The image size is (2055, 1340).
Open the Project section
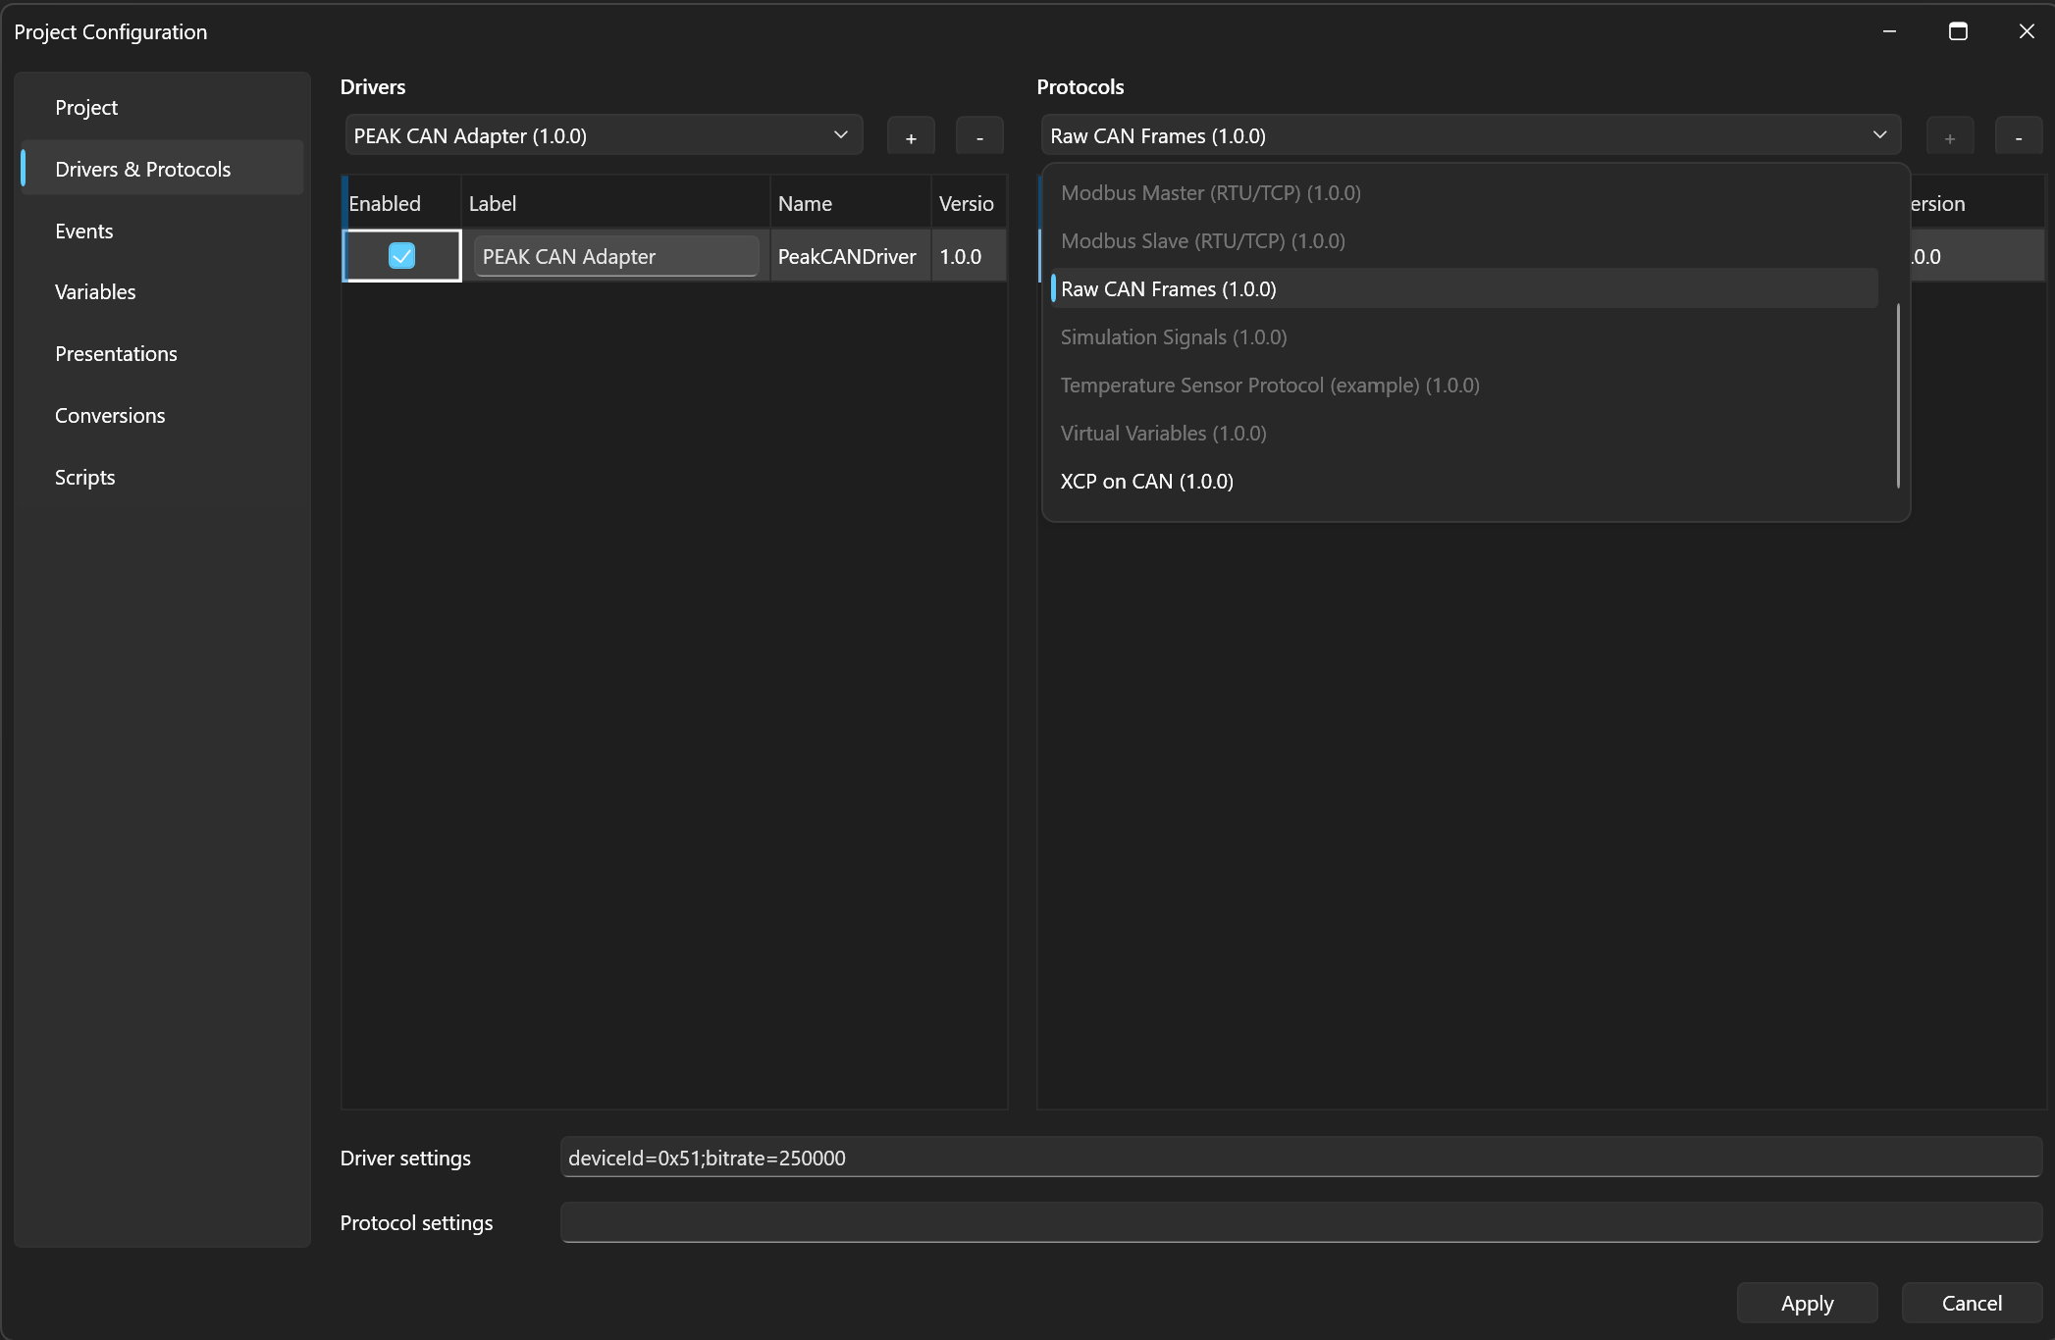tap(162, 108)
